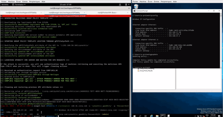Image resolution: width=223 pixels, height=117 pixels.
Task: Open the GNOME system power menu dropdown
Action: [x=127, y=4]
